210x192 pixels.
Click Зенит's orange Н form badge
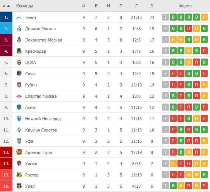pyautogui.click(x=204, y=17)
